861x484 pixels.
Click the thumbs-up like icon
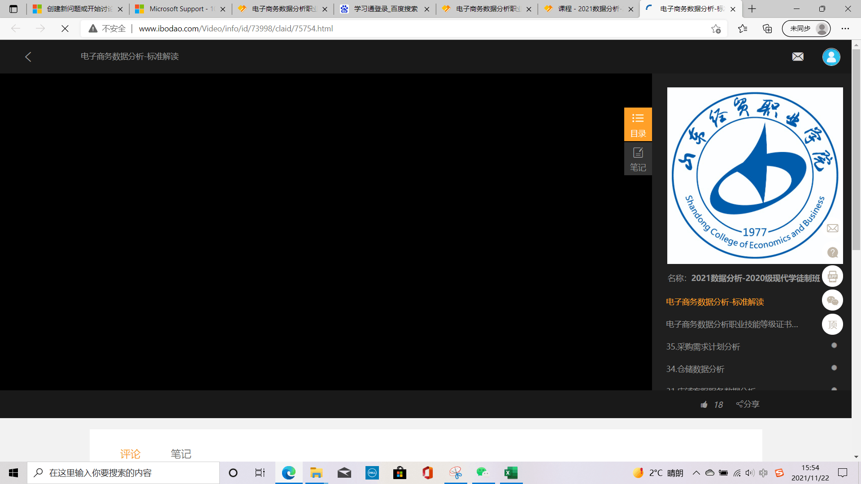coord(704,405)
